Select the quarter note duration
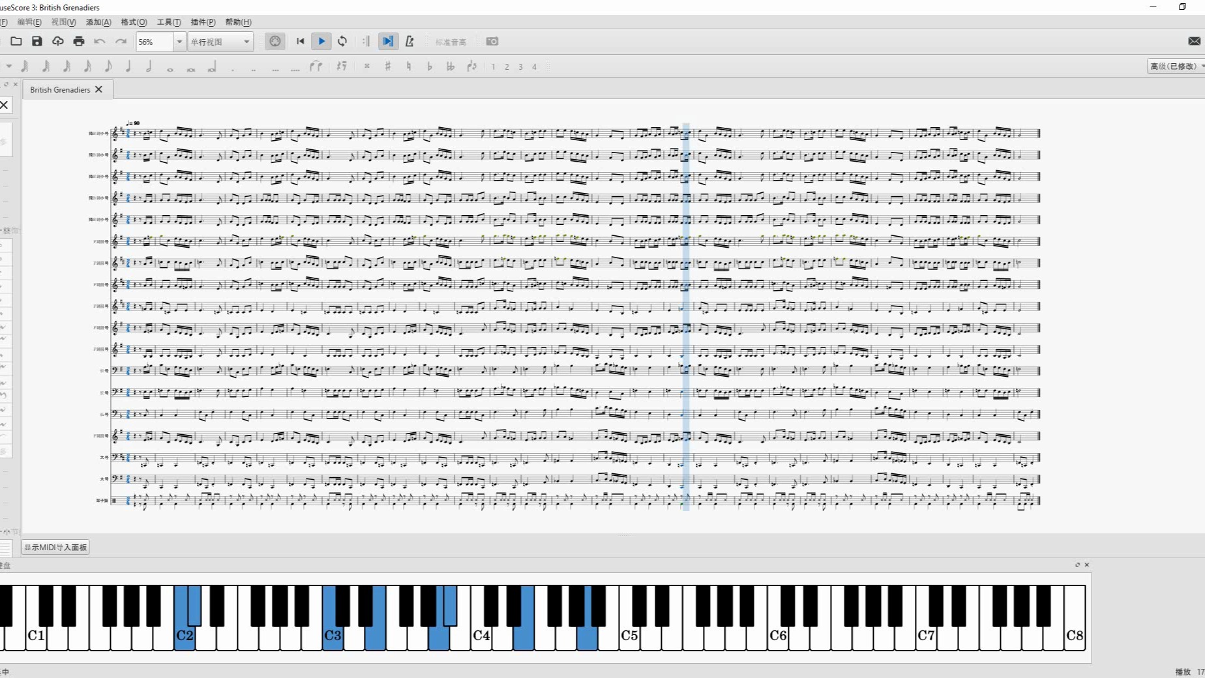The height and width of the screenshot is (678, 1205). coord(128,66)
